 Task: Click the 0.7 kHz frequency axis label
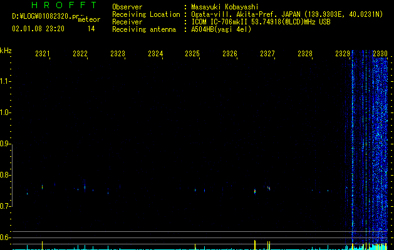5,206
